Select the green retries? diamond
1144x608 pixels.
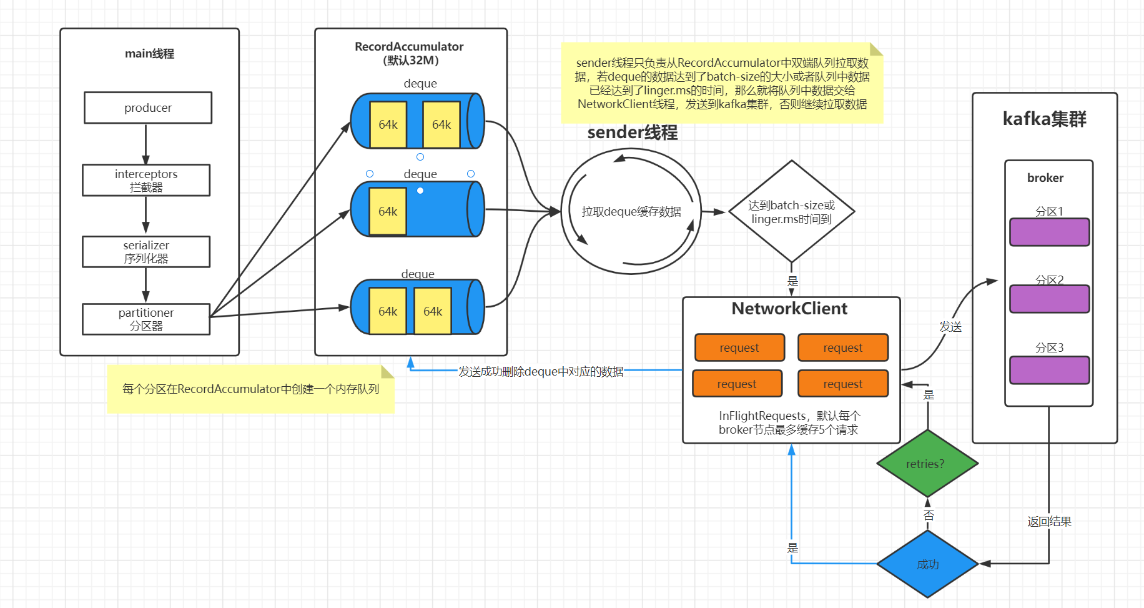(927, 464)
